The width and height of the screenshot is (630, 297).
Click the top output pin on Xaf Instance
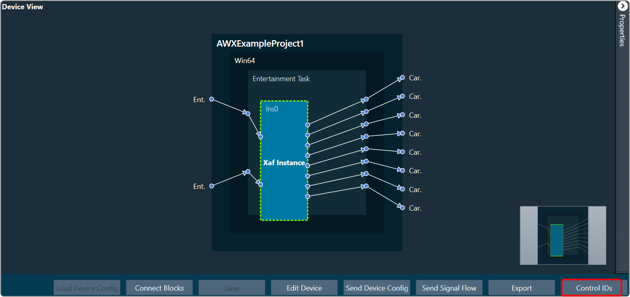pos(308,125)
